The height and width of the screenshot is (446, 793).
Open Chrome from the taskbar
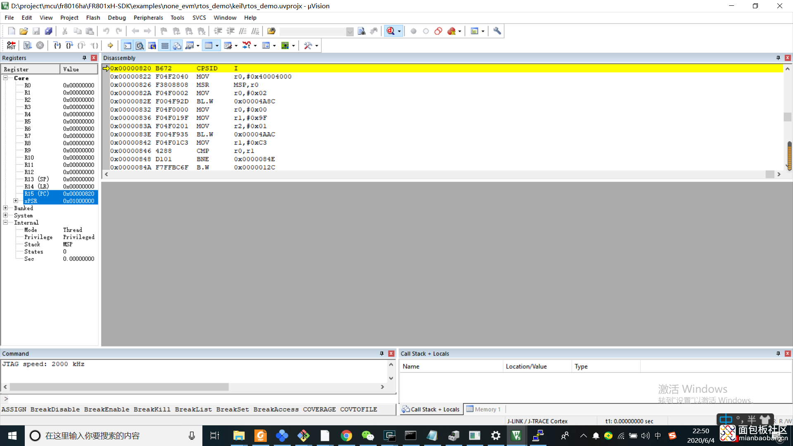click(346, 436)
